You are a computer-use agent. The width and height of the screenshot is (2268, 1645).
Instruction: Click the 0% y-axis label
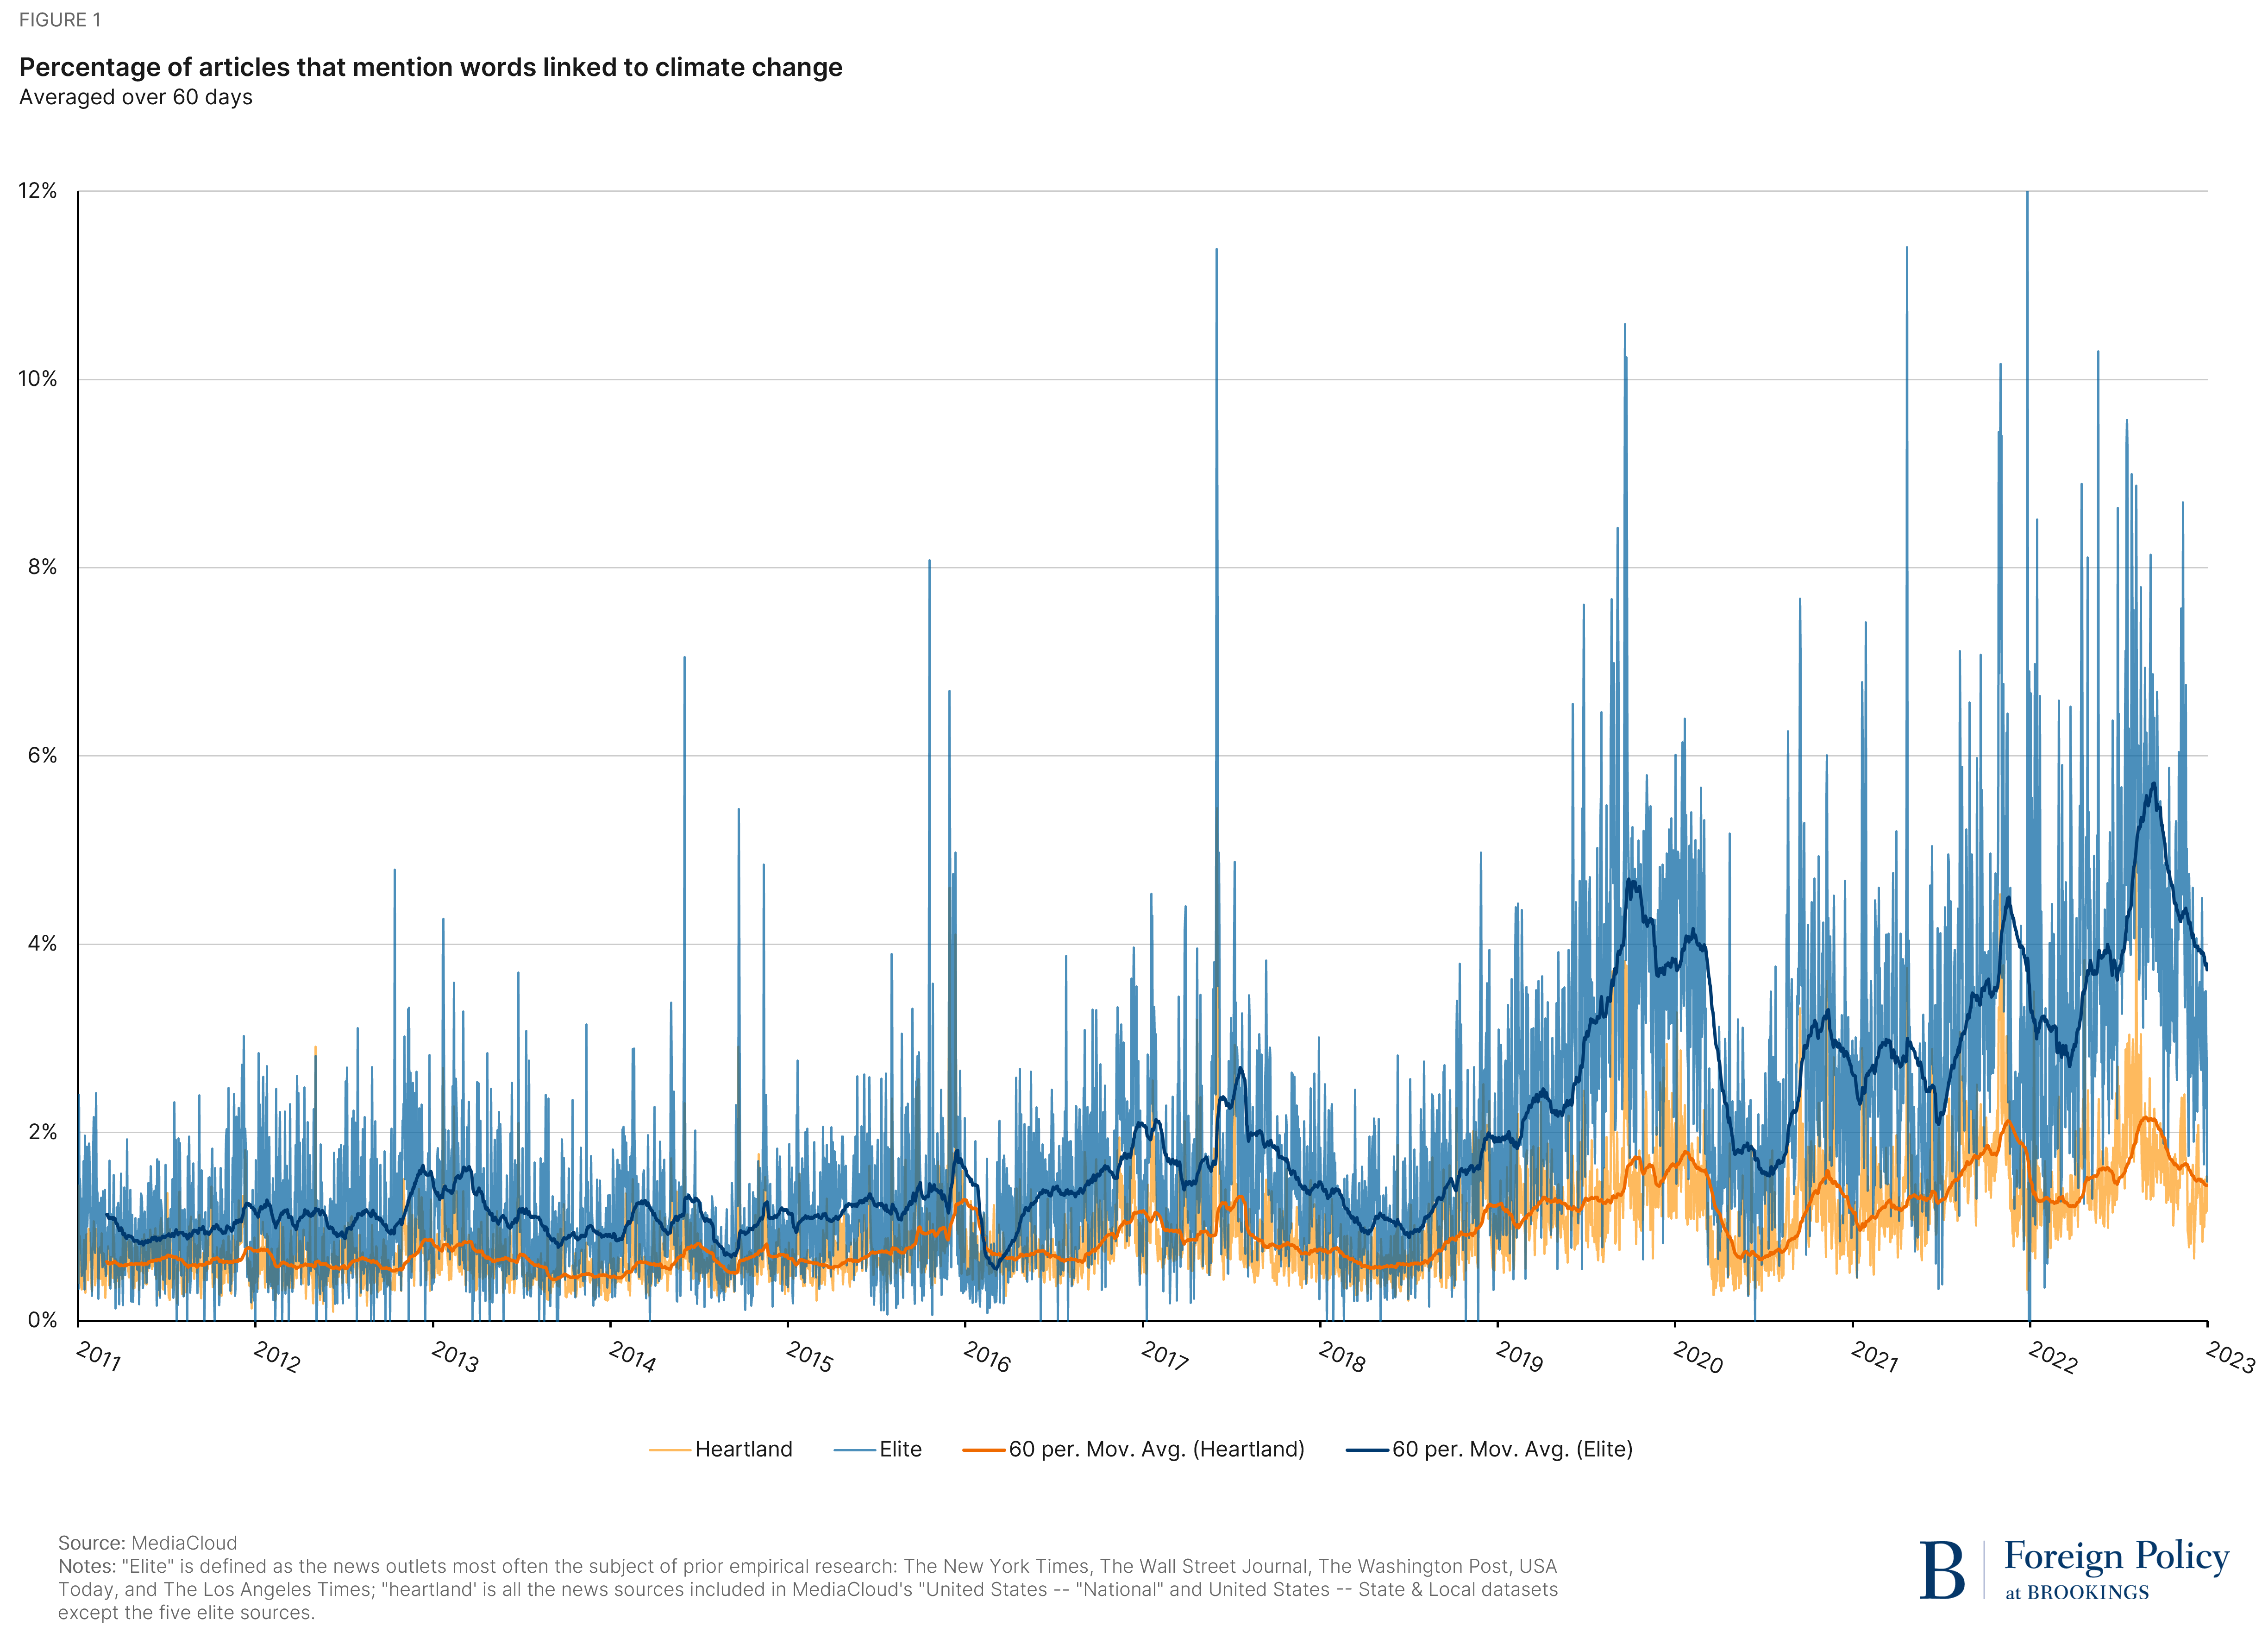coord(43,1321)
